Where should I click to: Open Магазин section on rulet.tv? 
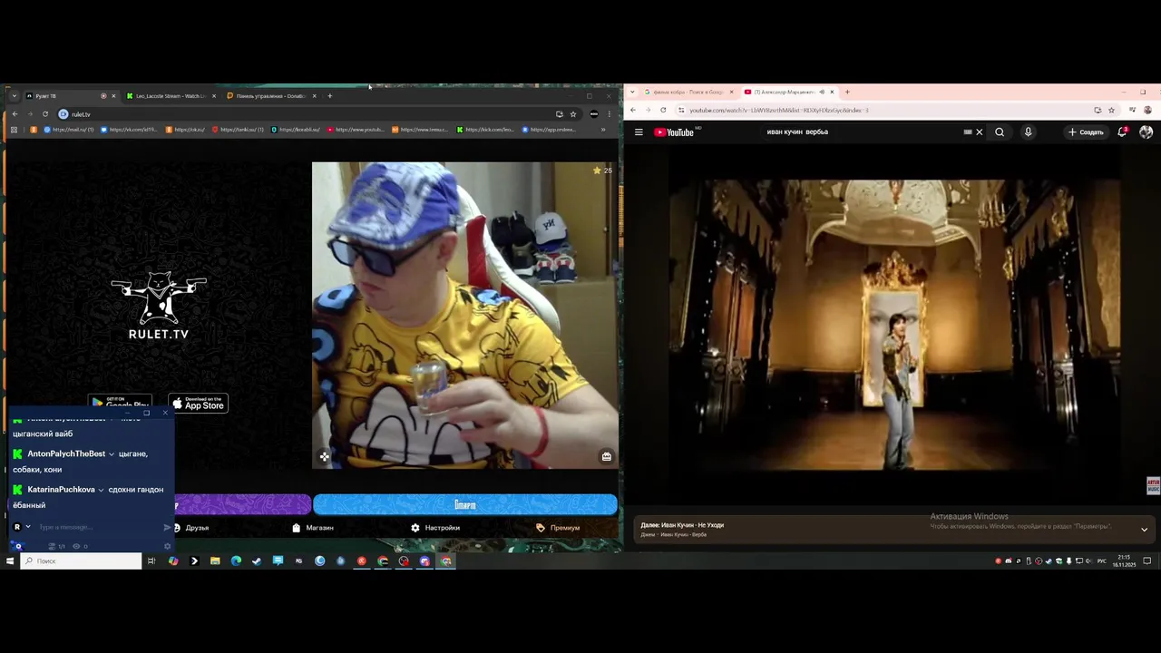313,528
